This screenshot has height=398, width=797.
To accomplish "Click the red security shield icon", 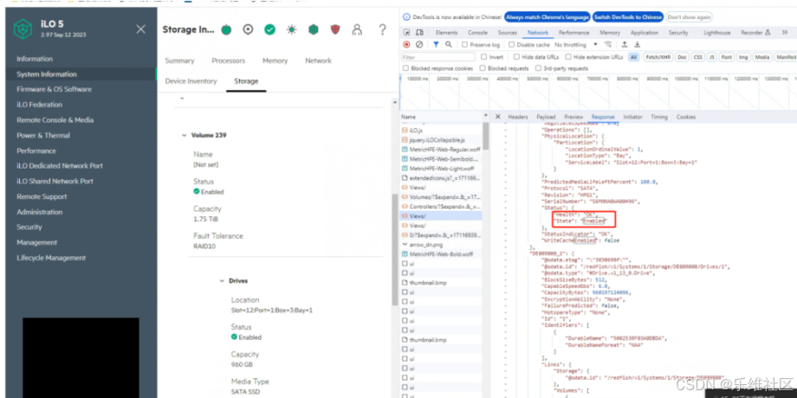I will click(335, 30).
